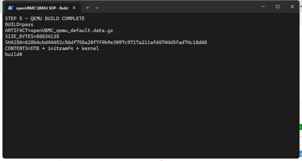
Task: Click the STEP 5 – QEMU BUILD COMPLETE line
Action: click(45, 19)
